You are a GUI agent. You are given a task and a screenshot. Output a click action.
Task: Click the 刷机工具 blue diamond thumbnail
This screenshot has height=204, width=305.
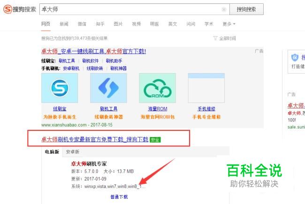pos(108,88)
